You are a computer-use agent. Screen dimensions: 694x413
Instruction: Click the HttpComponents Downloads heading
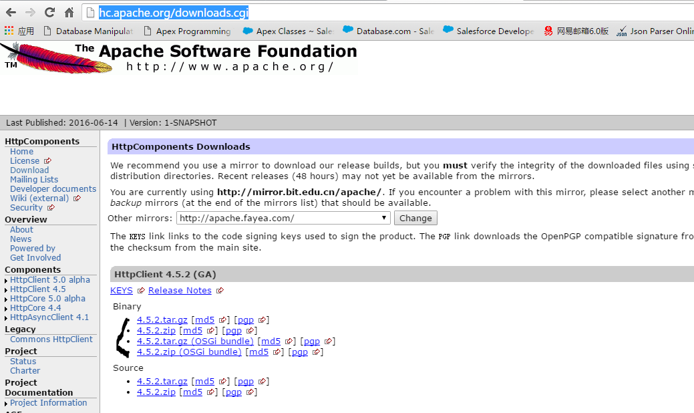(180, 146)
